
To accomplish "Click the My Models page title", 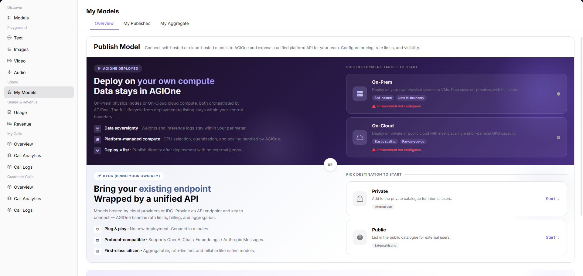I will coord(103,11).
